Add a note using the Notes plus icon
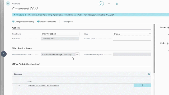The width and height of the screenshot is (169, 95). point(168,27)
